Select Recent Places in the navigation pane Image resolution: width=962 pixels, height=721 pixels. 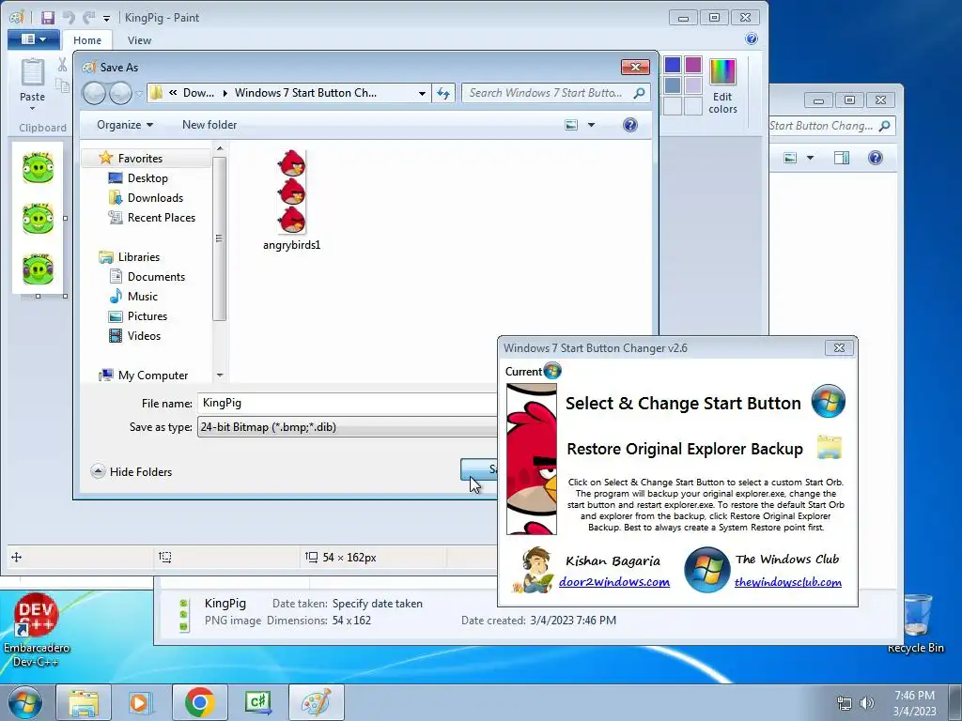(162, 218)
